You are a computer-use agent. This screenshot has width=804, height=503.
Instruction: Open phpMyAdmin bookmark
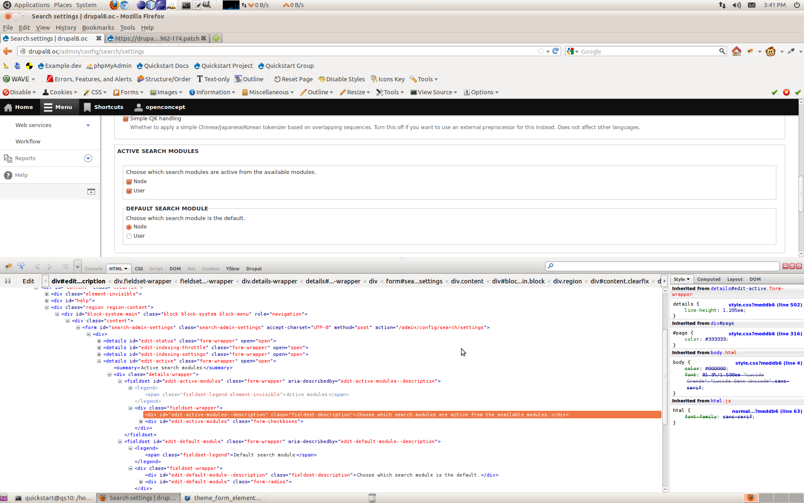pyautogui.click(x=109, y=66)
